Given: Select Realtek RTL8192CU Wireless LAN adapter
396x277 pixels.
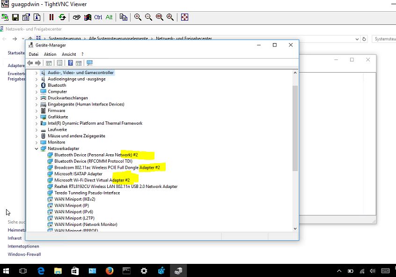Looking at the screenshot, I should [x=116, y=187].
